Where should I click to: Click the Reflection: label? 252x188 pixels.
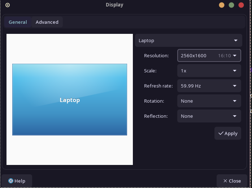coord(156,116)
